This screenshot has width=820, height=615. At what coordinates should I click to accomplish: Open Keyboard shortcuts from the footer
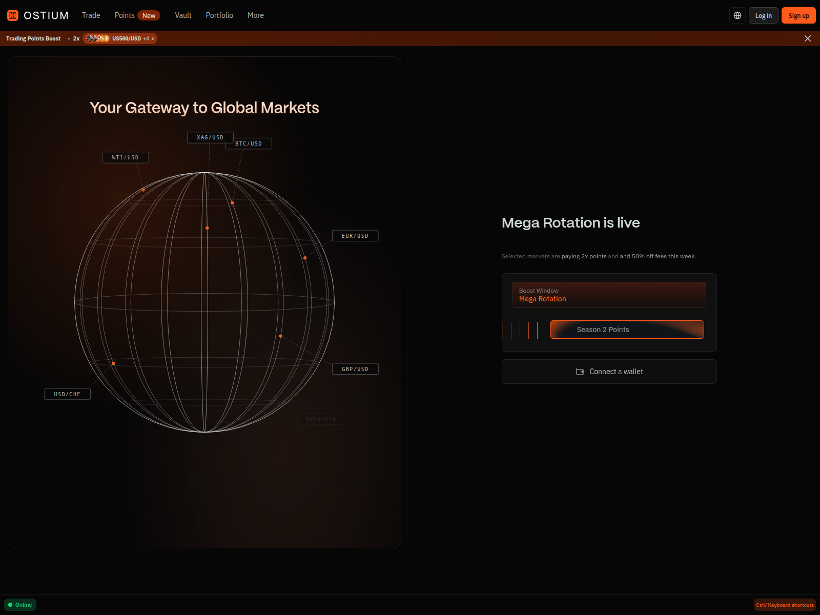pos(785,605)
